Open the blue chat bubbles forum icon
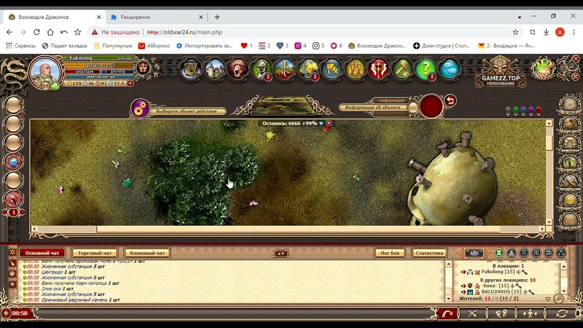 point(449,69)
